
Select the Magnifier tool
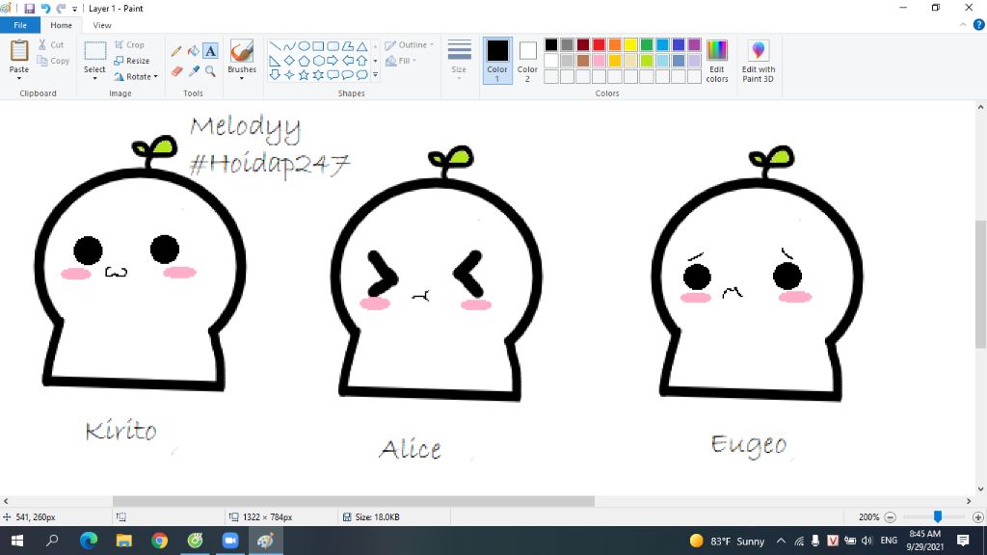[x=210, y=71]
